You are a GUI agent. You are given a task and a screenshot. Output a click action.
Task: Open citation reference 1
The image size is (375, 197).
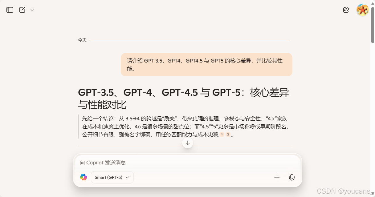click(222, 135)
